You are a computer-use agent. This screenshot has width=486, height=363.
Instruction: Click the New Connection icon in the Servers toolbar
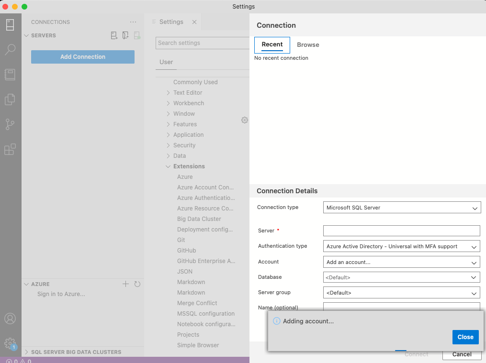point(114,35)
